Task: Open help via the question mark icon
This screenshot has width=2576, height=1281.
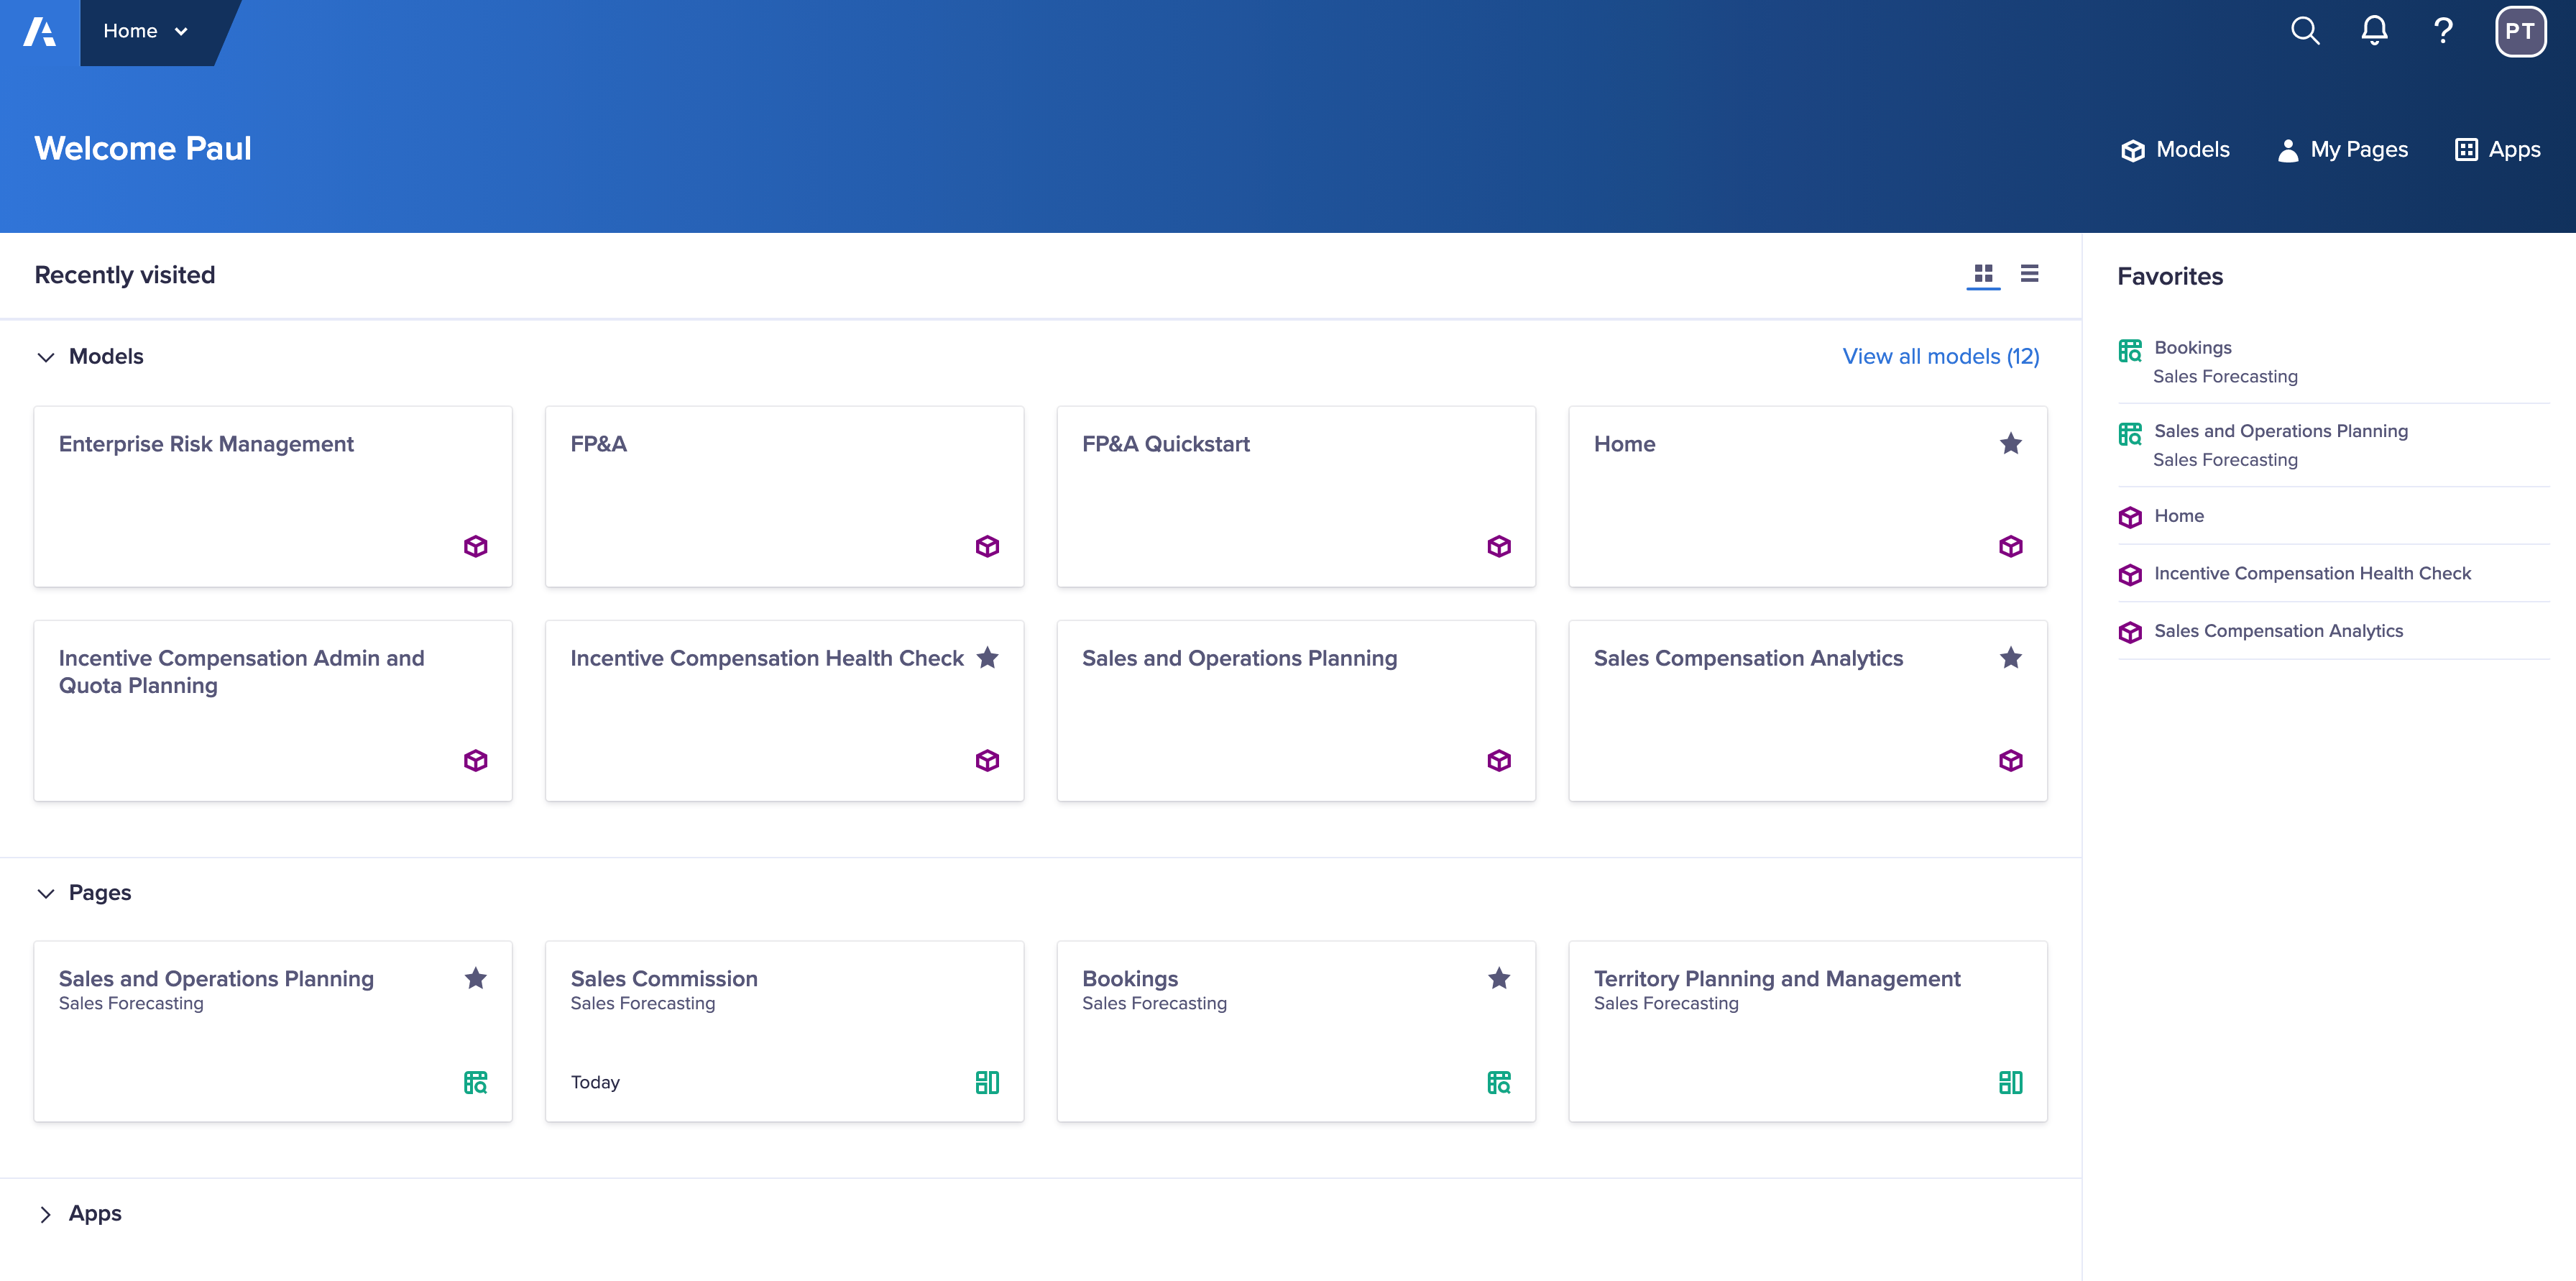Action: (2442, 31)
